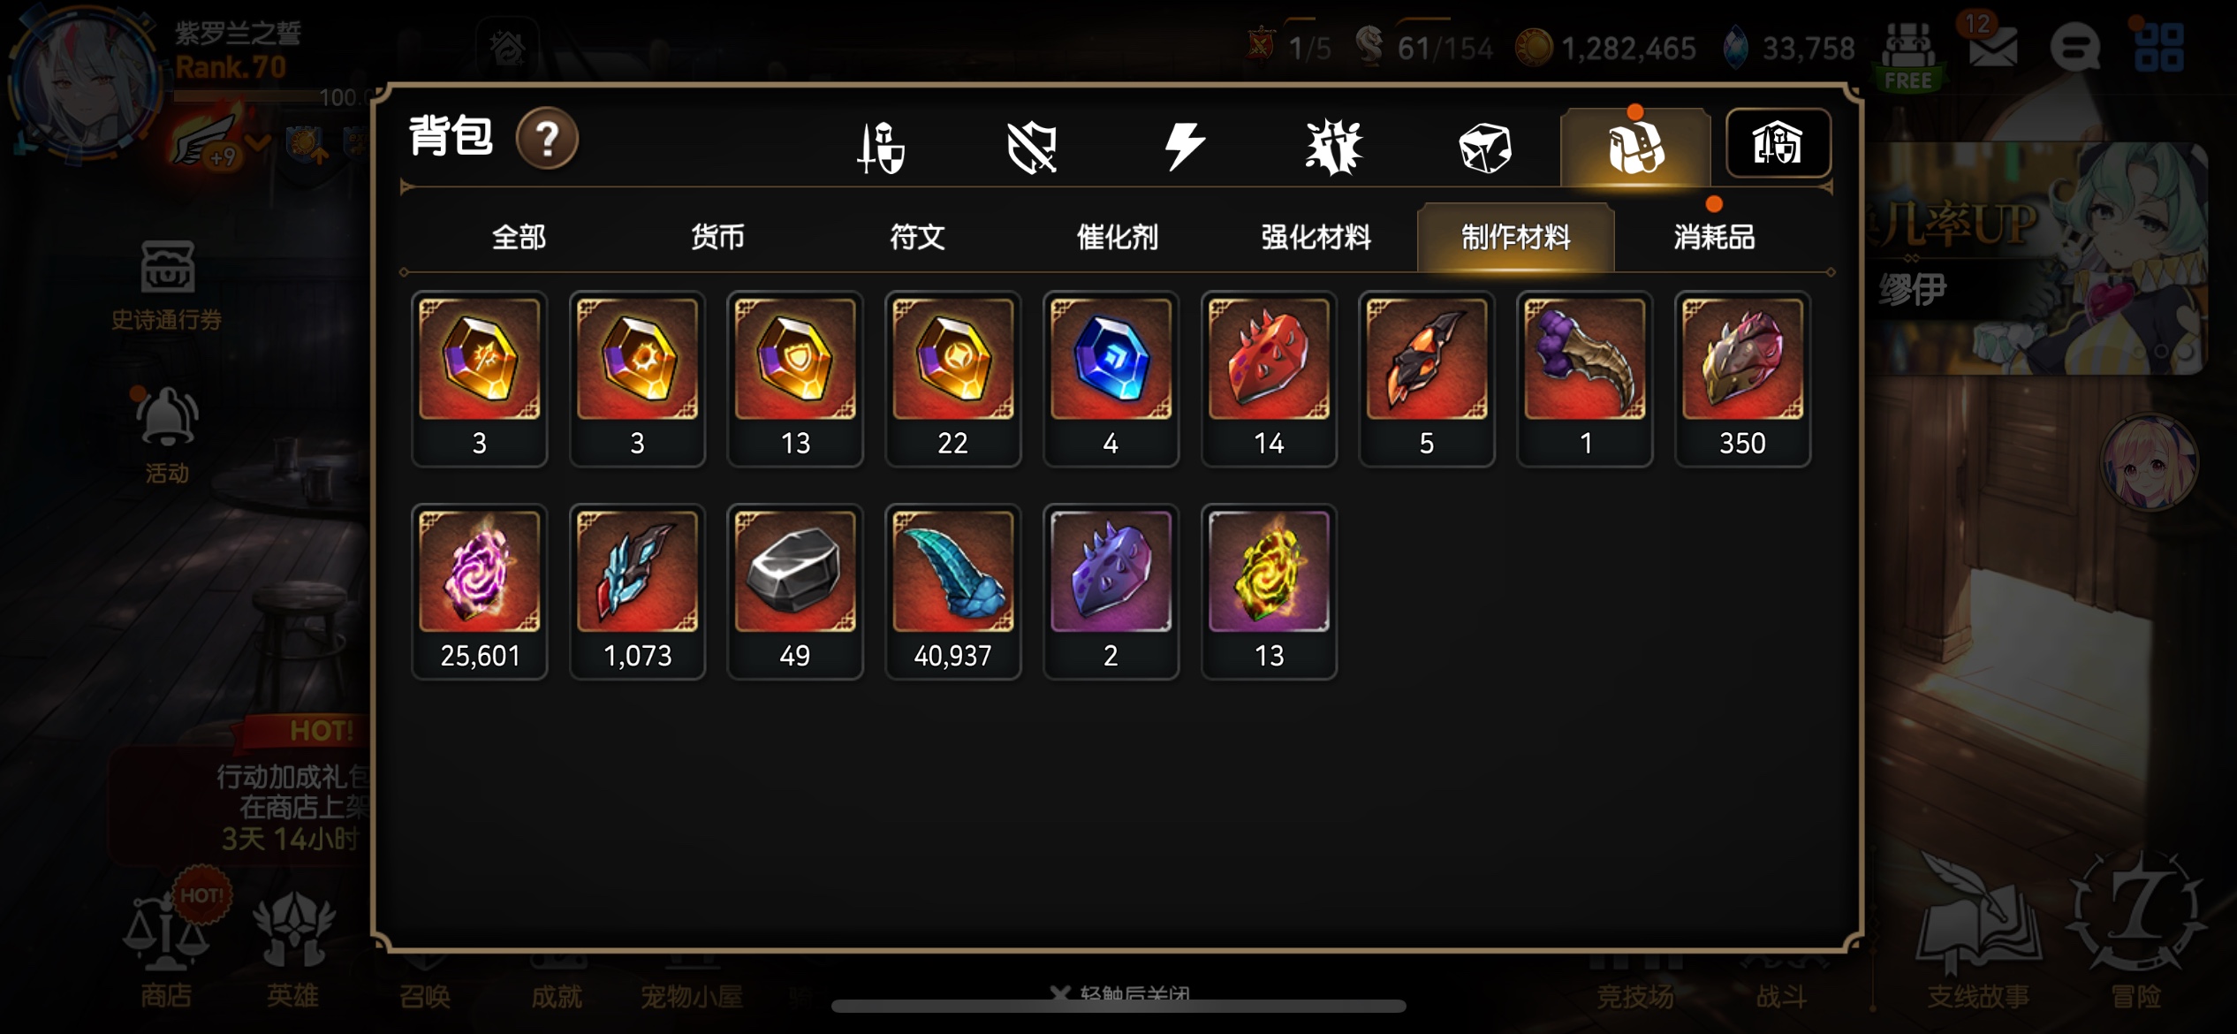This screenshot has height=1034, width=2237.
Task: Select the dice category icon
Action: pyautogui.click(x=1485, y=147)
